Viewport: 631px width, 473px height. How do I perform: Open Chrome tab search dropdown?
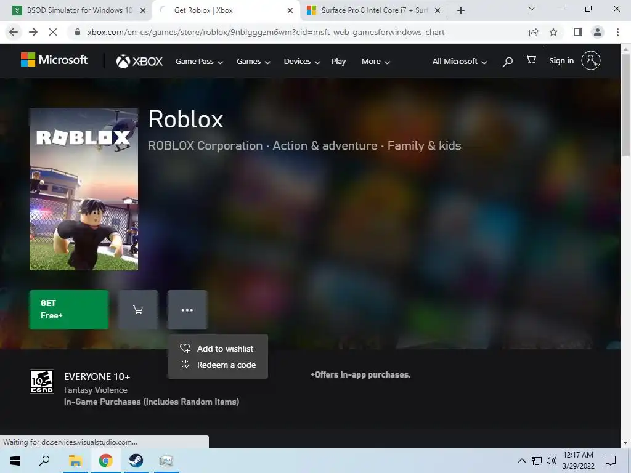(x=532, y=9)
